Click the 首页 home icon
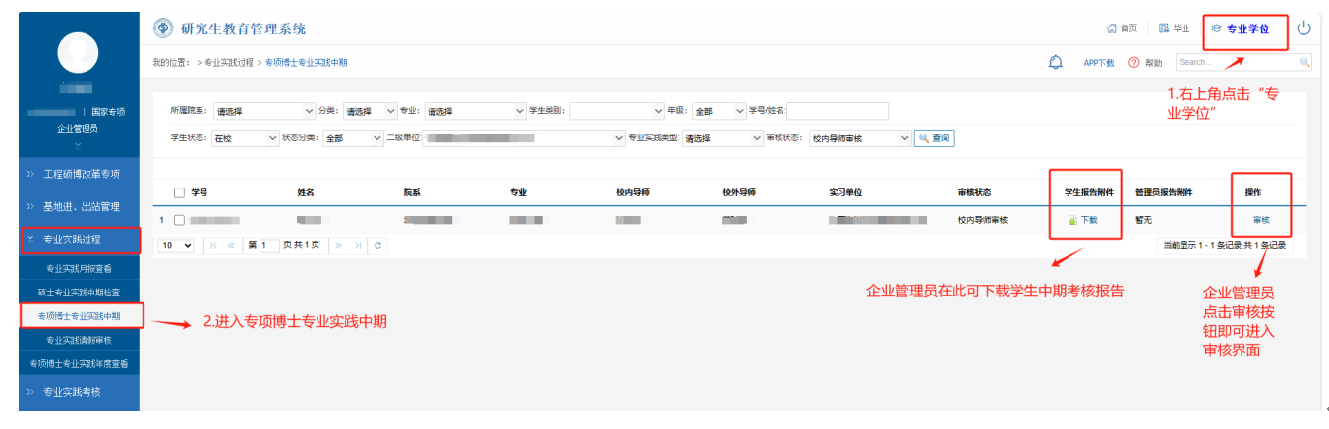1329x429 pixels. click(x=1122, y=28)
